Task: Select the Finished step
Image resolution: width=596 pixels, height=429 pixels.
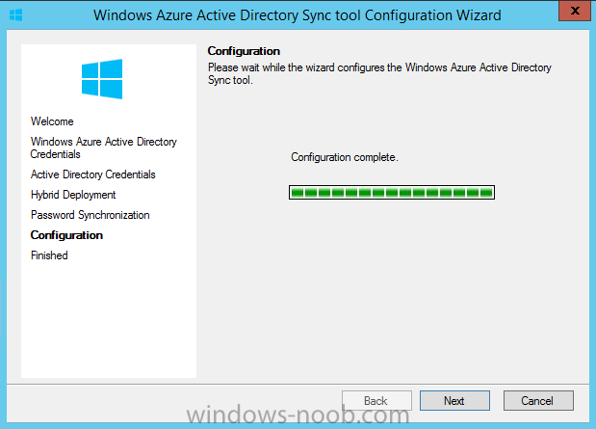Action: (x=49, y=255)
